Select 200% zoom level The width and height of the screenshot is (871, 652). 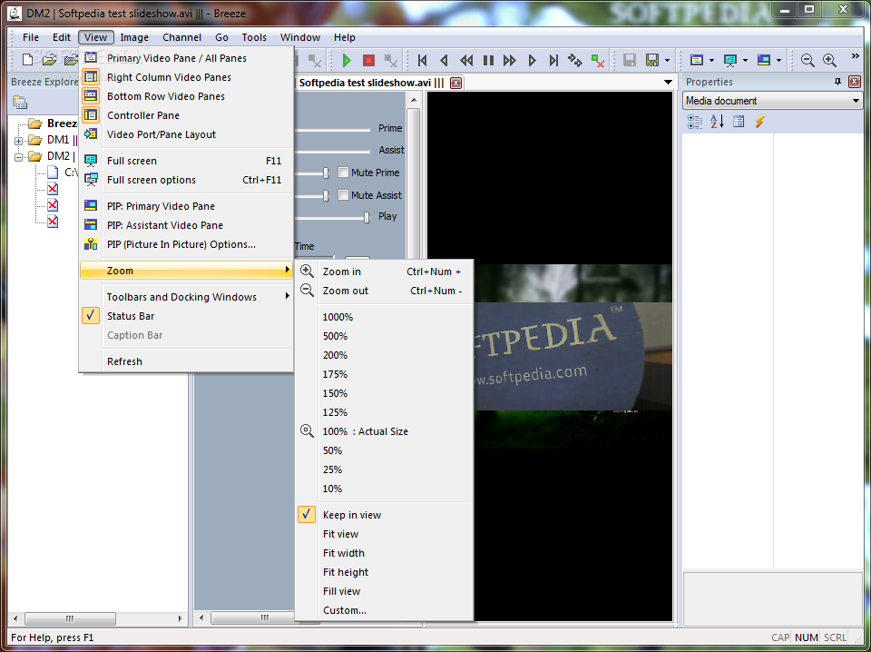[x=385, y=355]
